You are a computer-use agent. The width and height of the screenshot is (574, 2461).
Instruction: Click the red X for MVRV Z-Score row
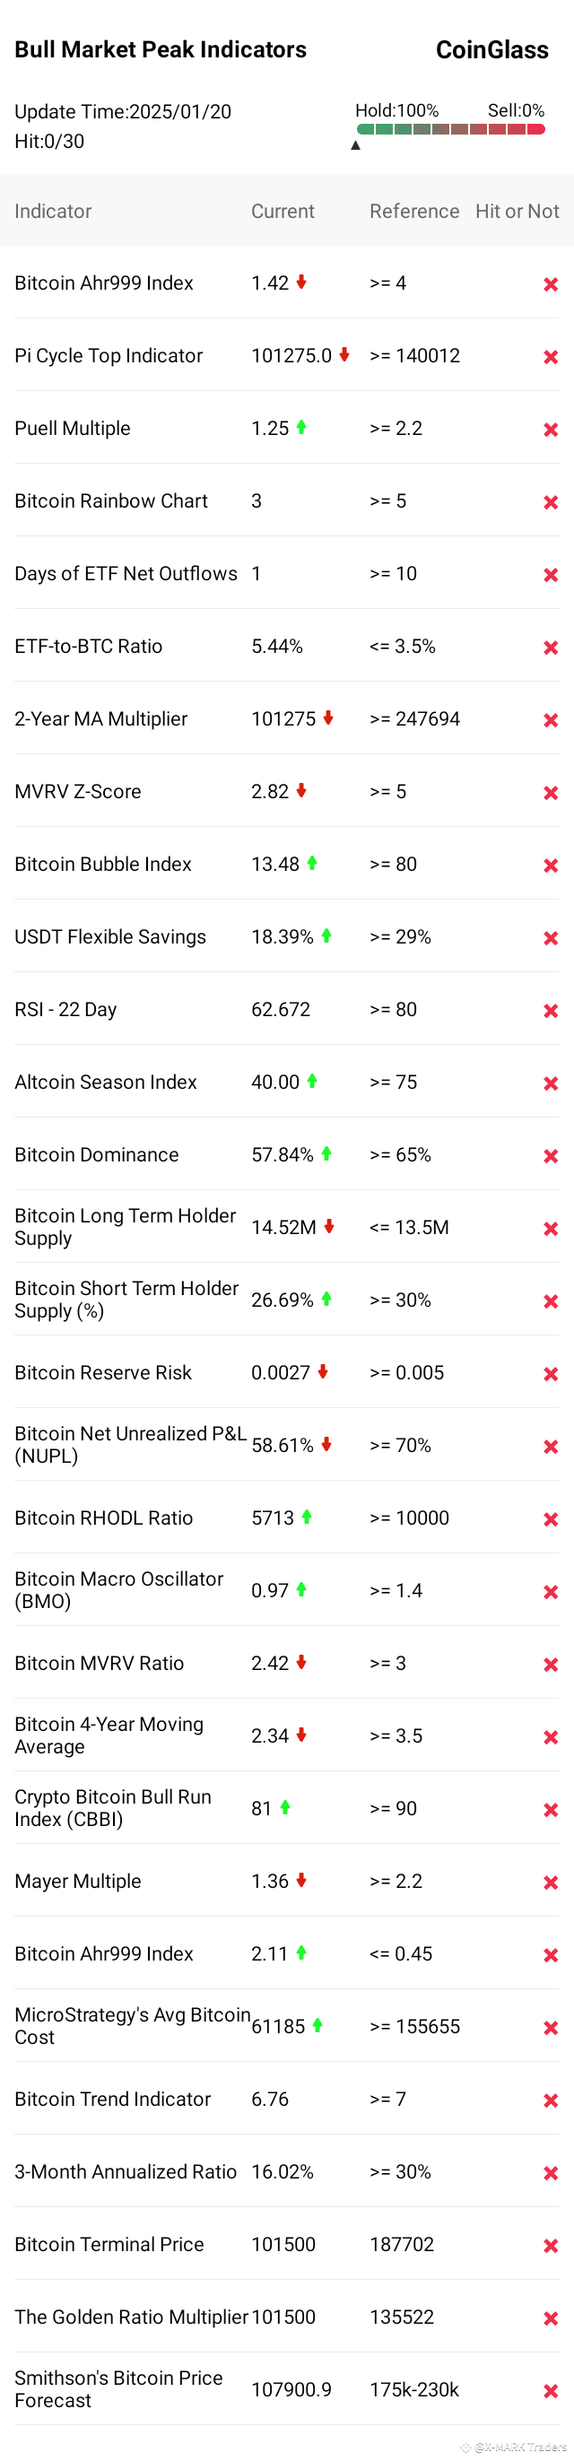tap(550, 793)
